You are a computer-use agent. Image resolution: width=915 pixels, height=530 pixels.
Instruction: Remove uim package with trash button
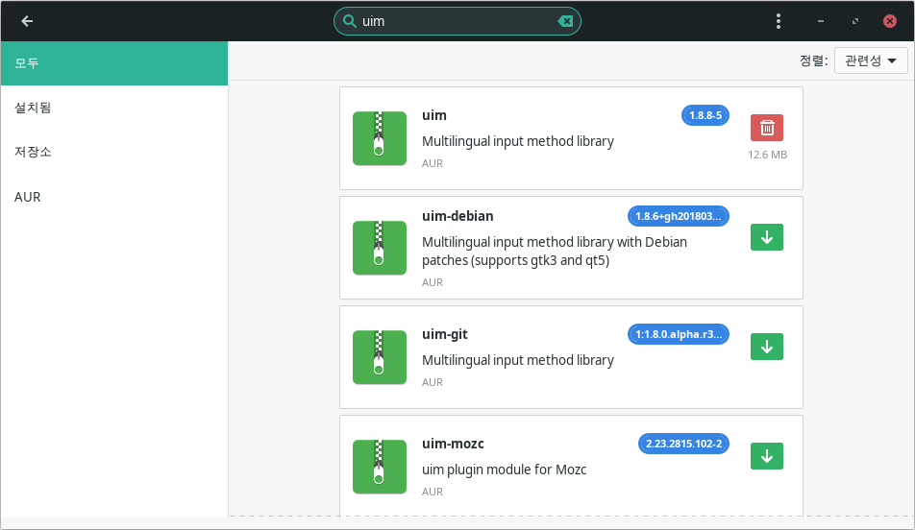point(766,128)
